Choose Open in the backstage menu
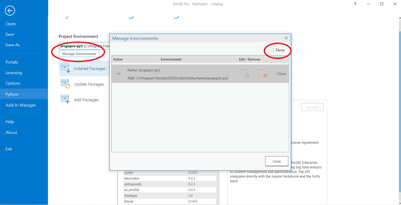The width and height of the screenshot is (401, 205). (x=11, y=24)
